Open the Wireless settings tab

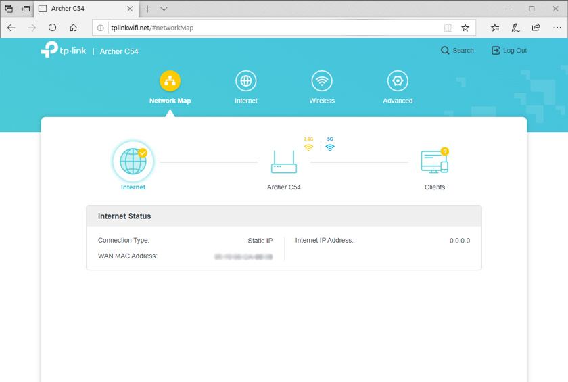322,88
